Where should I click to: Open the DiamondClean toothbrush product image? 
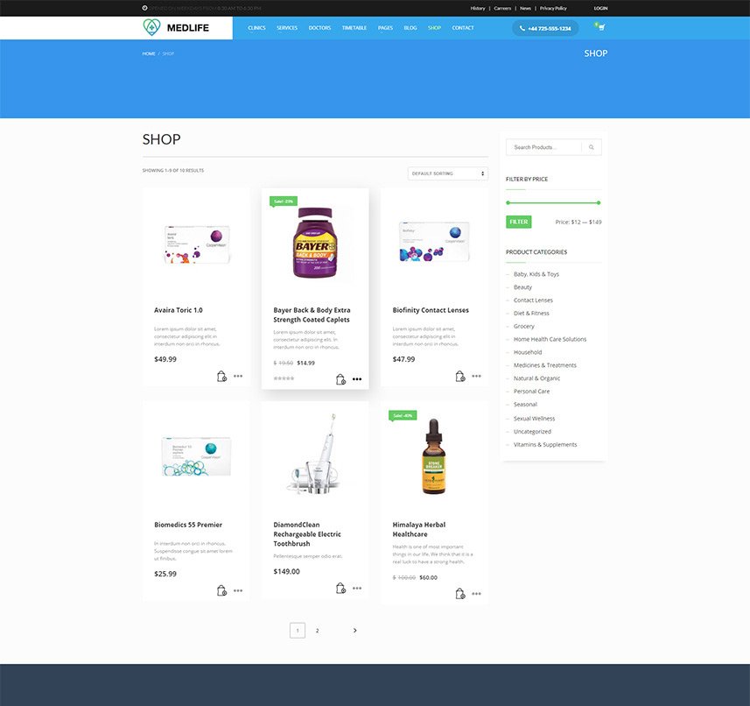[314, 454]
